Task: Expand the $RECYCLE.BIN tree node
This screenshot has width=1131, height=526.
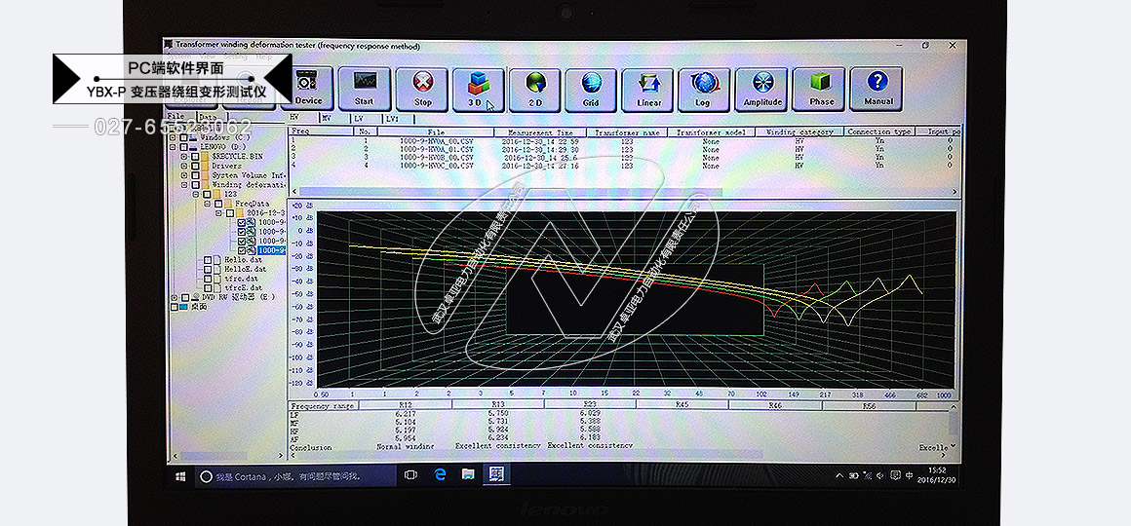Action: tap(184, 157)
